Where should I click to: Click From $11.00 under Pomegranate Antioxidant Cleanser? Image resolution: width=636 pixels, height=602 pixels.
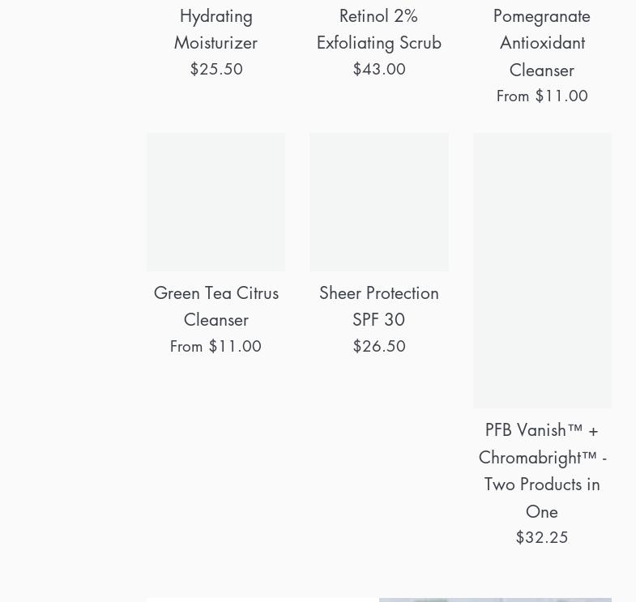coord(542,96)
